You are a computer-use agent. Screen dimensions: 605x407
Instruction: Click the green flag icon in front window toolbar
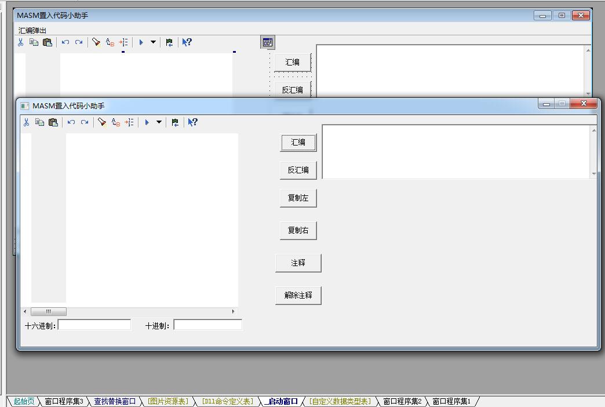tap(175, 122)
